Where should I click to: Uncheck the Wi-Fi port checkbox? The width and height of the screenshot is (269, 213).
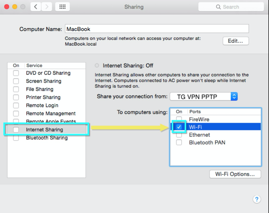pyautogui.click(x=179, y=127)
